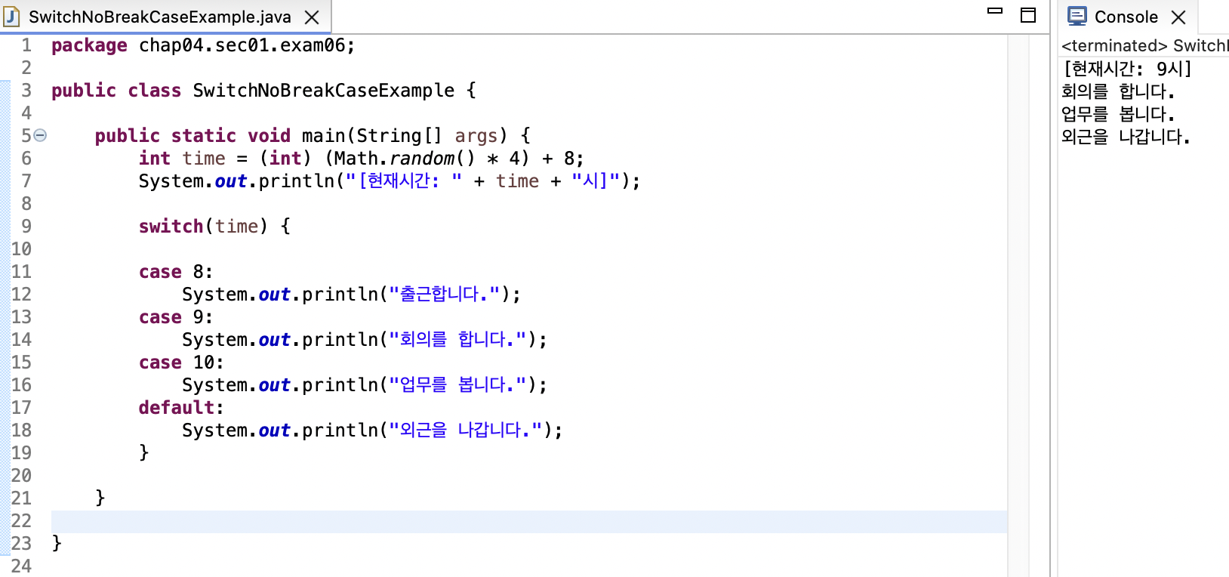Image resolution: width=1229 pixels, height=577 pixels.
Task: Click the 'case 10:' label
Action: (x=181, y=363)
